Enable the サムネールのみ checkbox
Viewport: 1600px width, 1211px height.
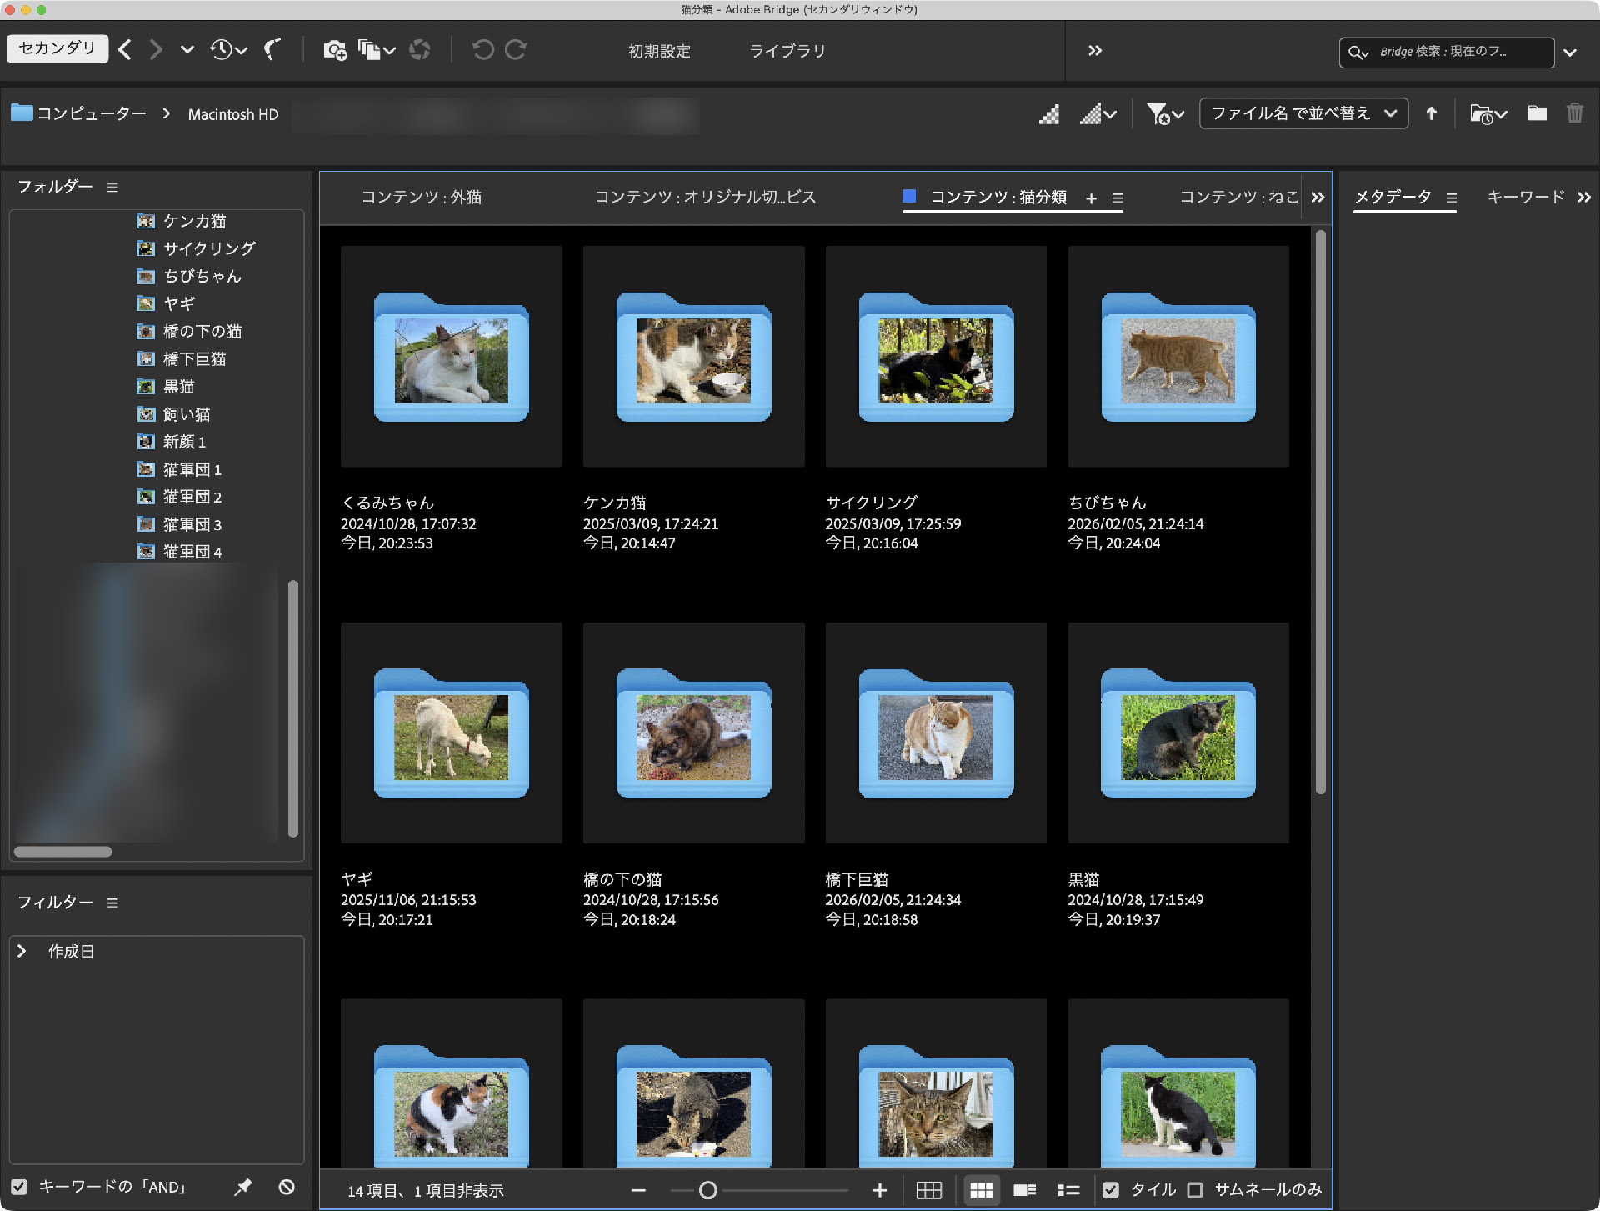click(x=1197, y=1191)
